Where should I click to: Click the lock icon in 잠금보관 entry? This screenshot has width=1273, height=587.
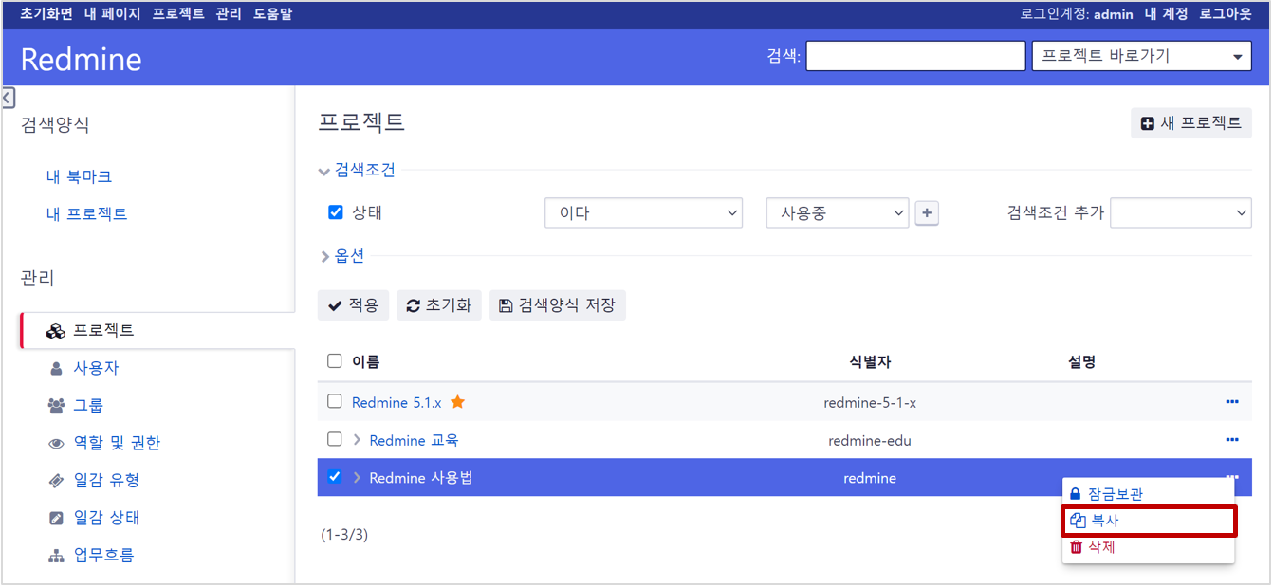tap(1076, 494)
